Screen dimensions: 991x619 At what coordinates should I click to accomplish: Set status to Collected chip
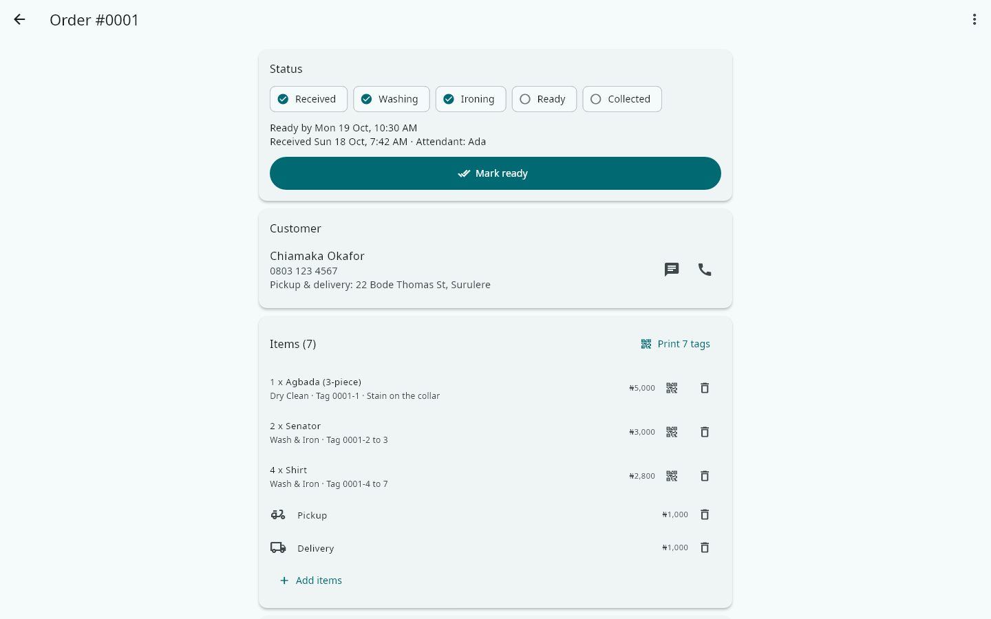(x=622, y=99)
